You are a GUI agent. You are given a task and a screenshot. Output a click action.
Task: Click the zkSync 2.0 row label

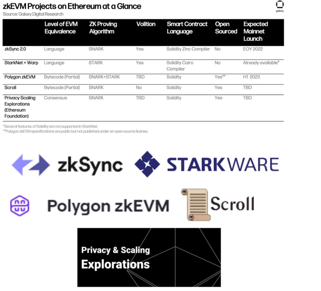(15, 49)
